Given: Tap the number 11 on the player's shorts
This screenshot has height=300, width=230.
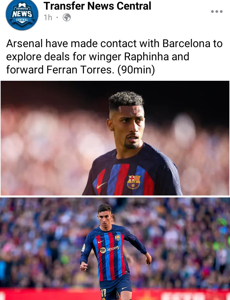Looking at the screenshot, I should coord(103,293).
